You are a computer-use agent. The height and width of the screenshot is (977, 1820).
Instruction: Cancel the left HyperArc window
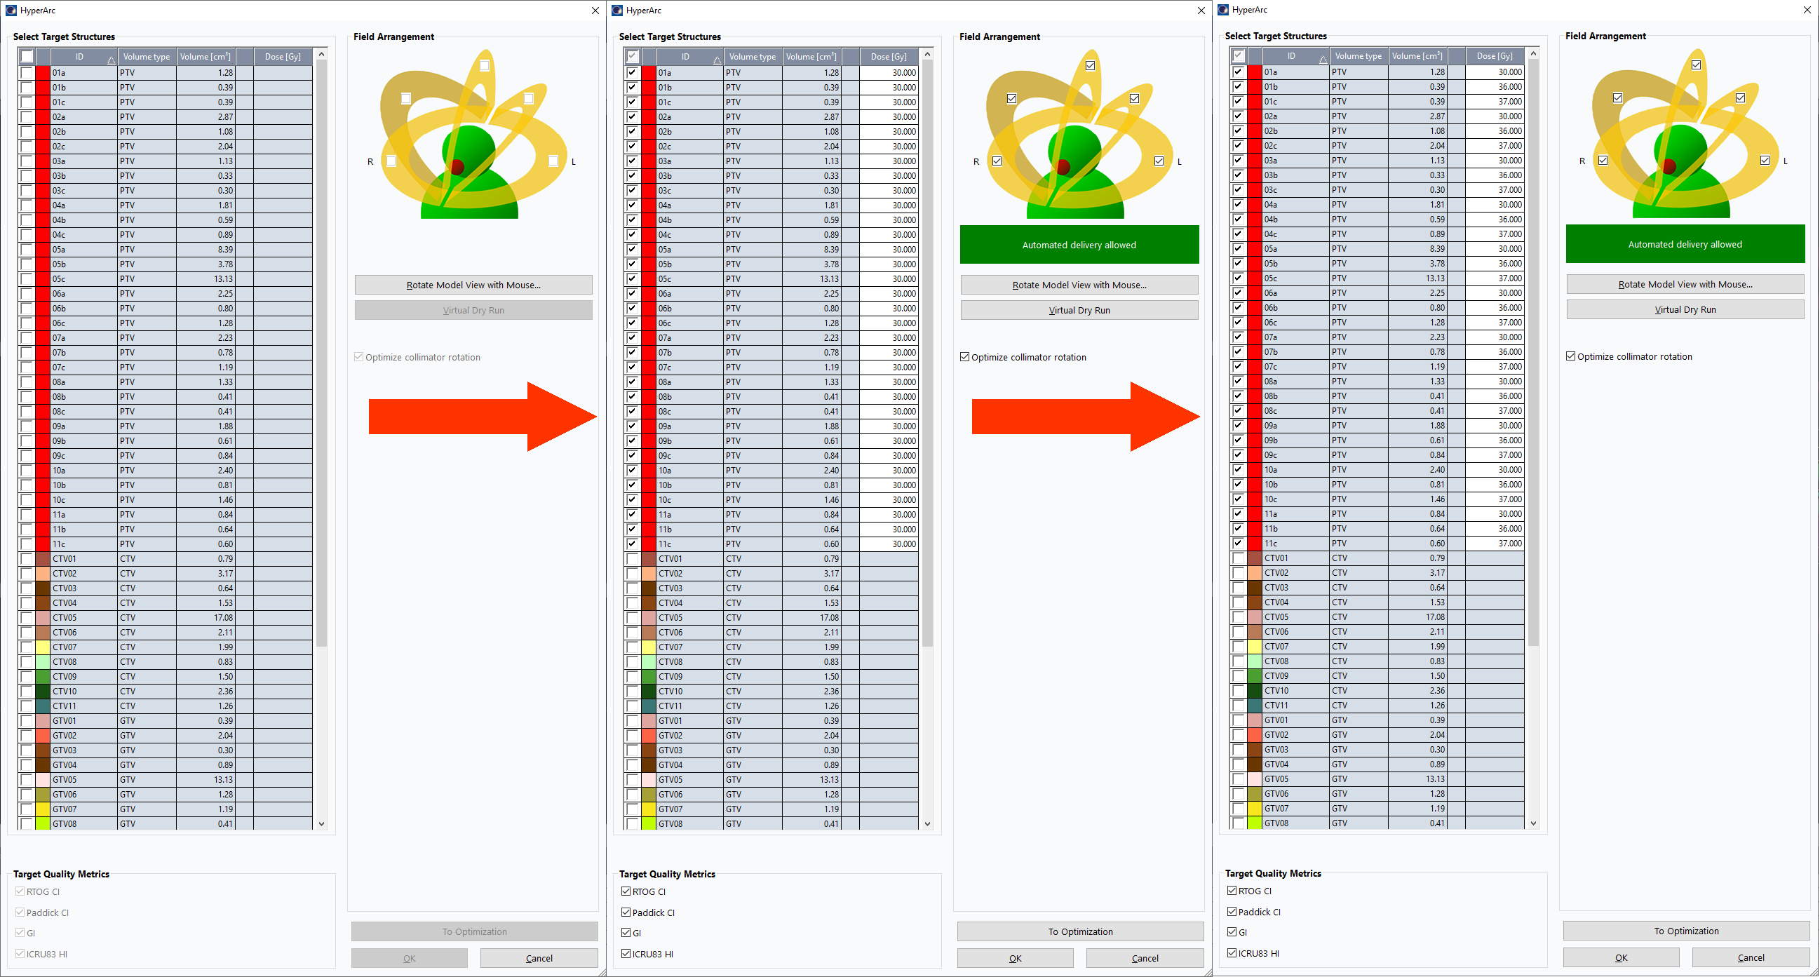point(539,958)
